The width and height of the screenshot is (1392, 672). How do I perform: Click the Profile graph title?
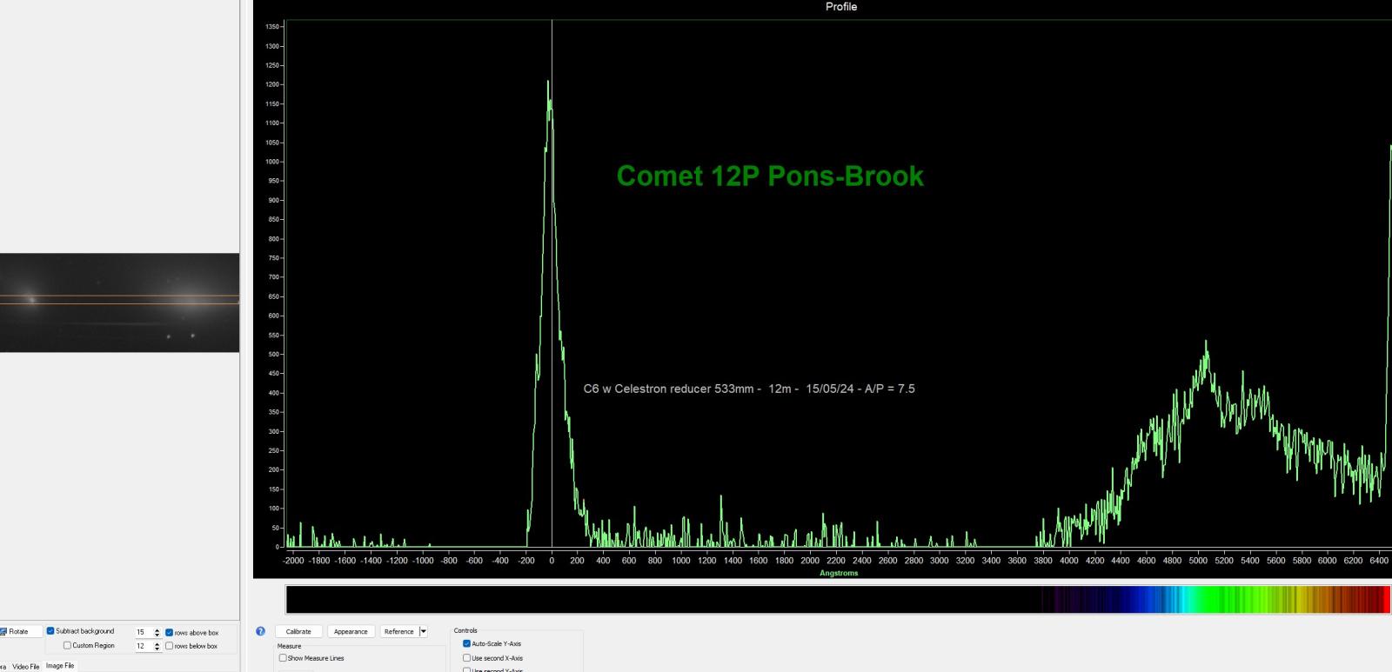click(x=841, y=7)
